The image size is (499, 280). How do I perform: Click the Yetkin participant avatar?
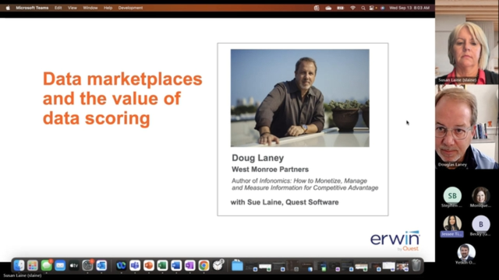[x=466, y=252]
